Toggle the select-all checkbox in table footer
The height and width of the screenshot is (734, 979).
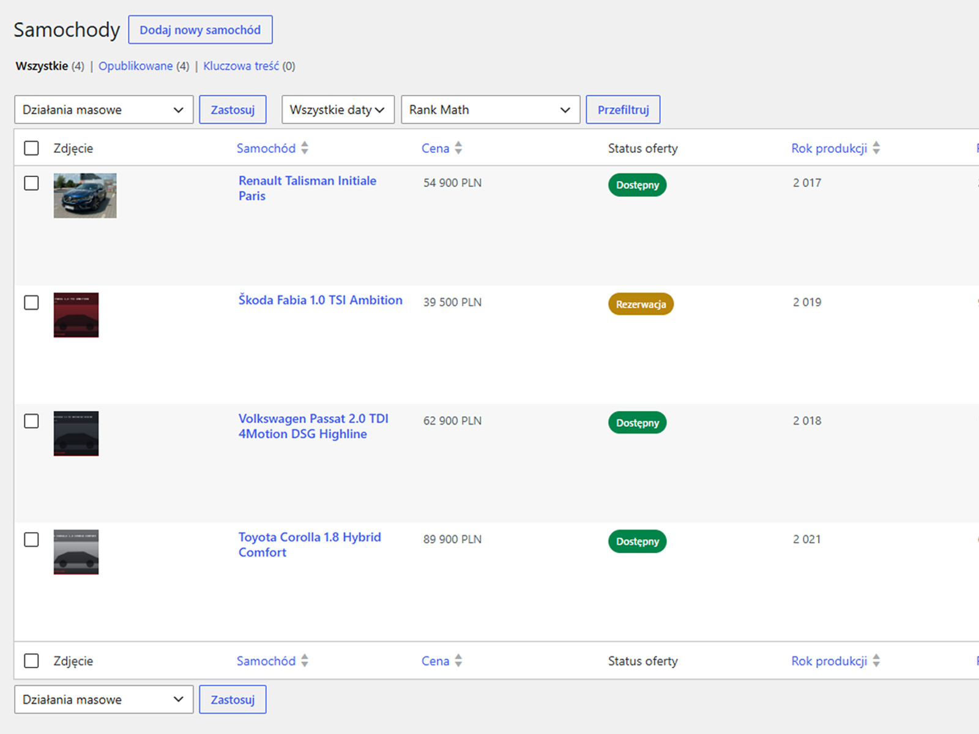point(31,661)
